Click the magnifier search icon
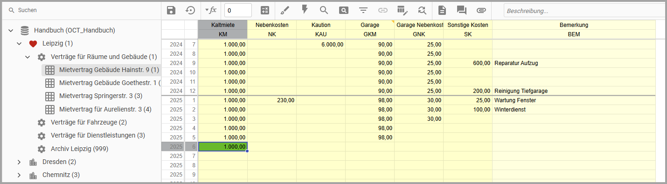667x184 pixels. [x=324, y=10]
